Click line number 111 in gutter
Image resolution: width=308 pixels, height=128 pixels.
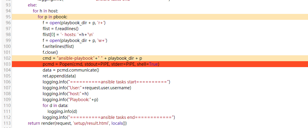tap(7, 111)
